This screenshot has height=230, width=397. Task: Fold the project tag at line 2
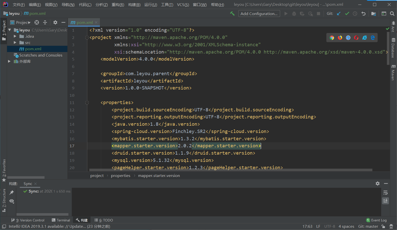coord(87,38)
